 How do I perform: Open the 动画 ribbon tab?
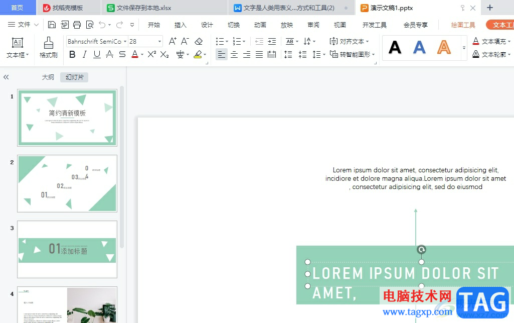(x=260, y=25)
